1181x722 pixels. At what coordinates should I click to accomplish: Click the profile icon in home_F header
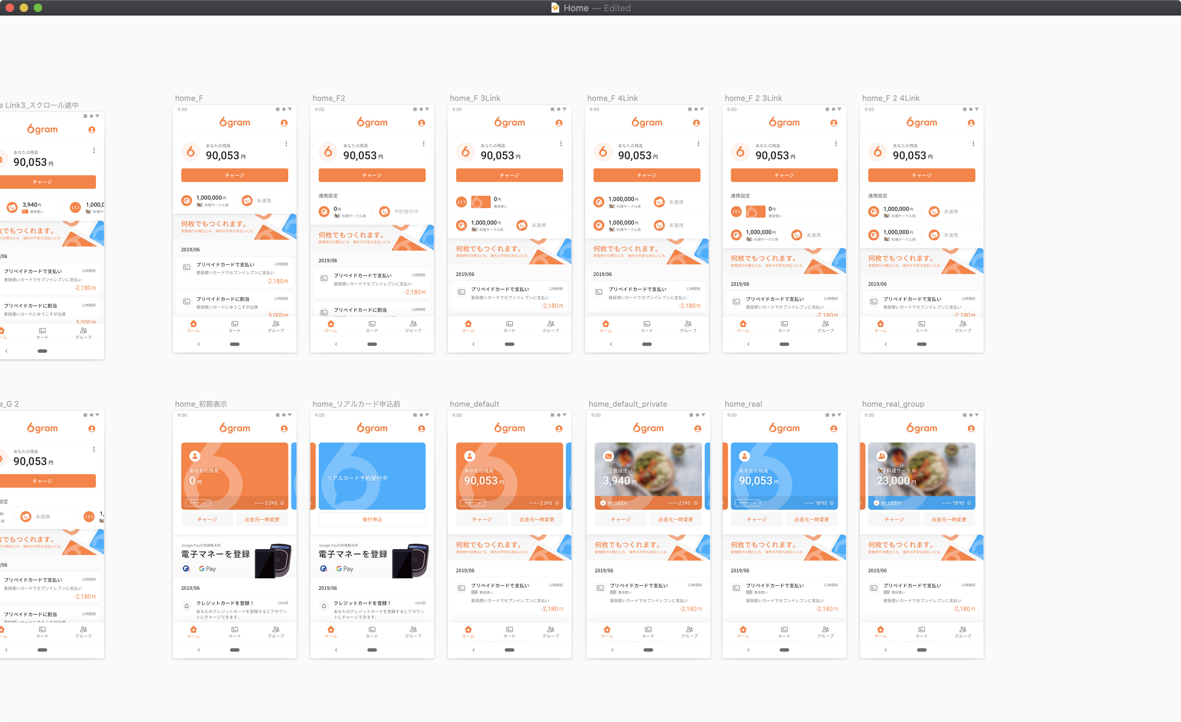(x=284, y=123)
